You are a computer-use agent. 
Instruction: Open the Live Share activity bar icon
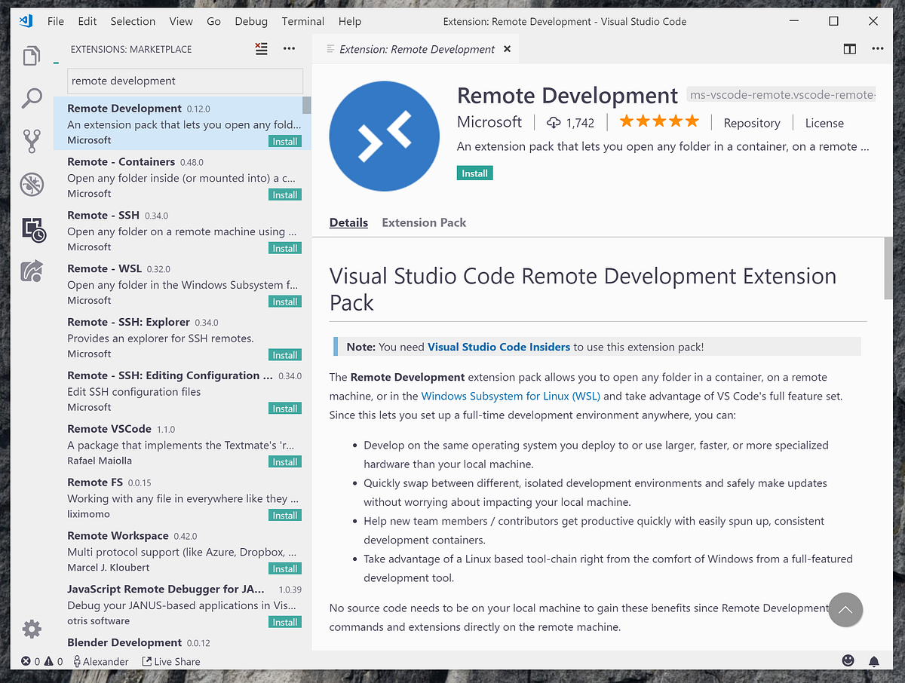point(32,271)
